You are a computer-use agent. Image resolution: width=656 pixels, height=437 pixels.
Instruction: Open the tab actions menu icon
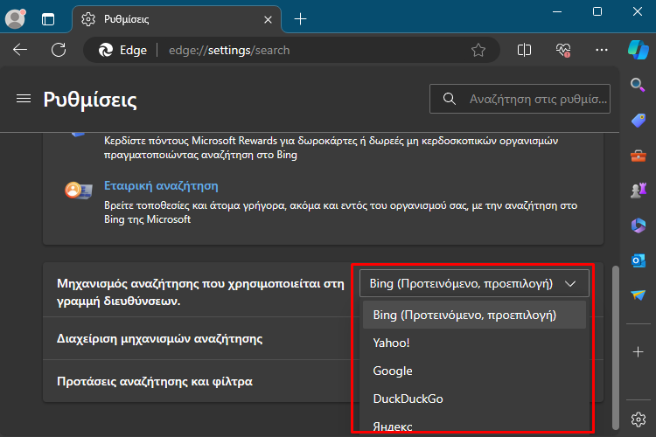point(48,19)
